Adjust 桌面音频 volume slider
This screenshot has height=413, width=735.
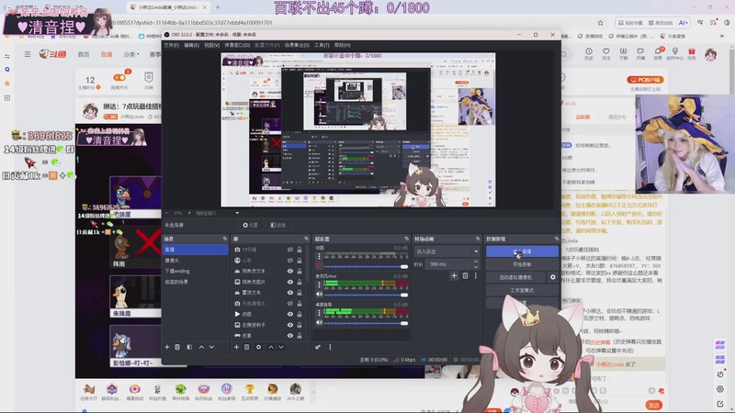[366, 323]
